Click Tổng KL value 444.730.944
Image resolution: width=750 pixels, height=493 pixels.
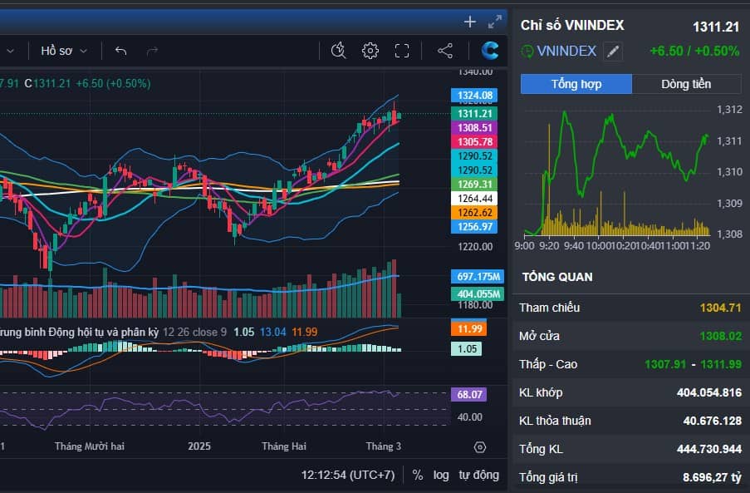pyautogui.click(x=709, y=449)
